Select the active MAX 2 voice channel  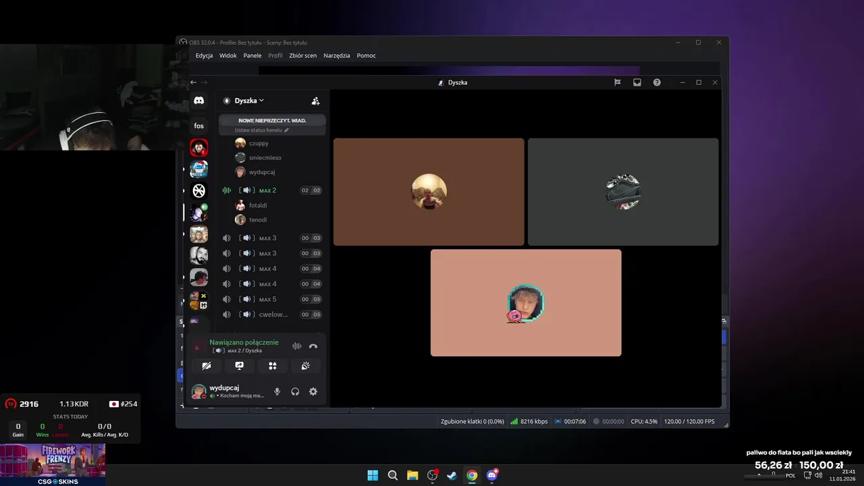[x=272, y=190]
